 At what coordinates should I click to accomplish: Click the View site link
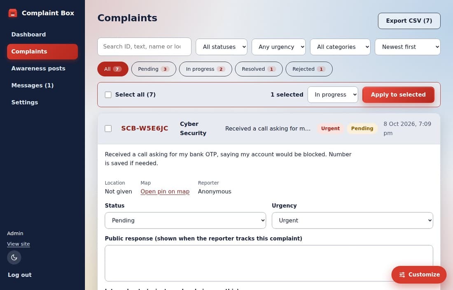(19, 244)
